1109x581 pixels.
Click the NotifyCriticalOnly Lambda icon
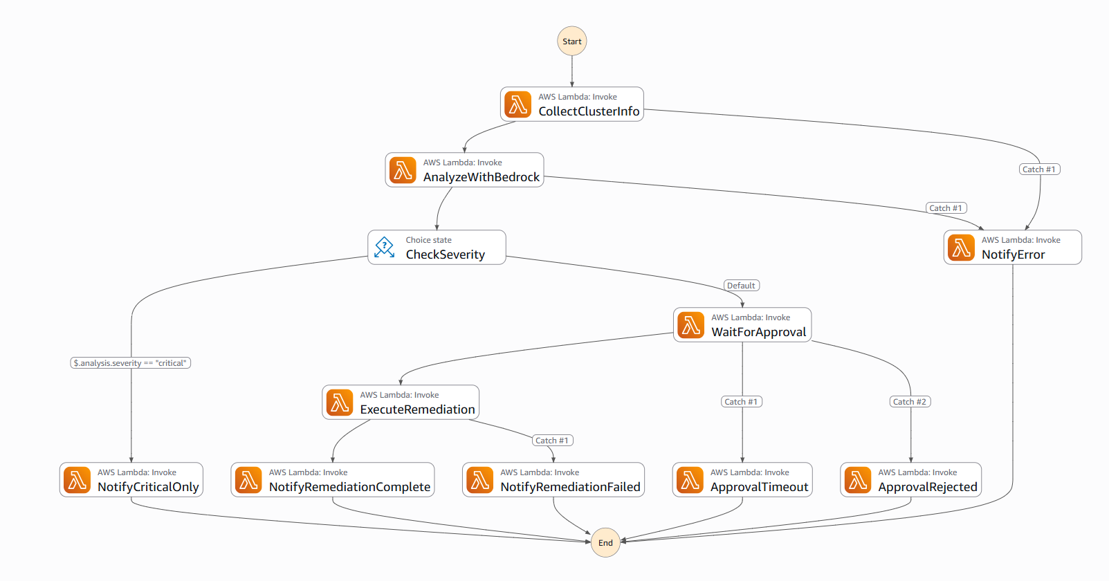tap(77, 480)
